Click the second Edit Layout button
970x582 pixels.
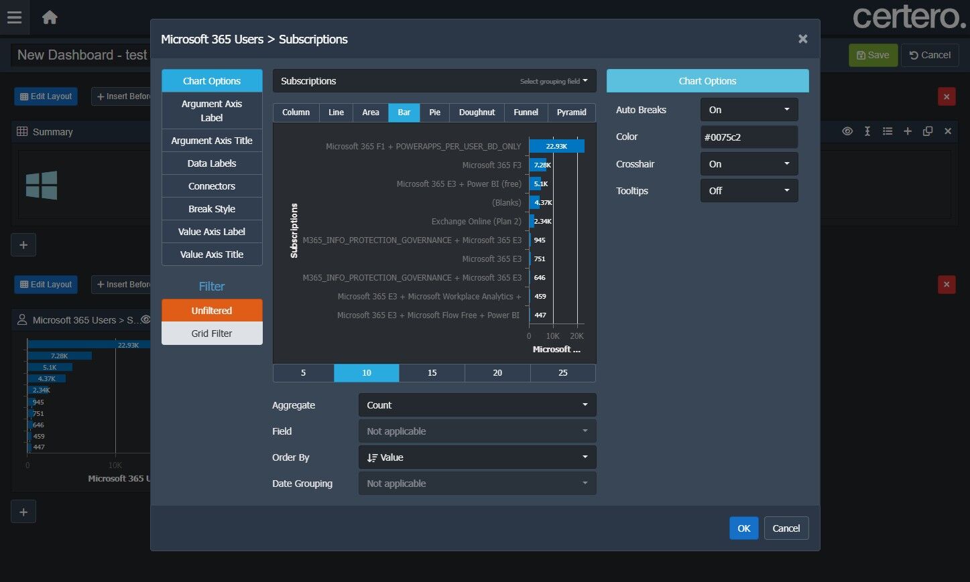click(46, 285)
